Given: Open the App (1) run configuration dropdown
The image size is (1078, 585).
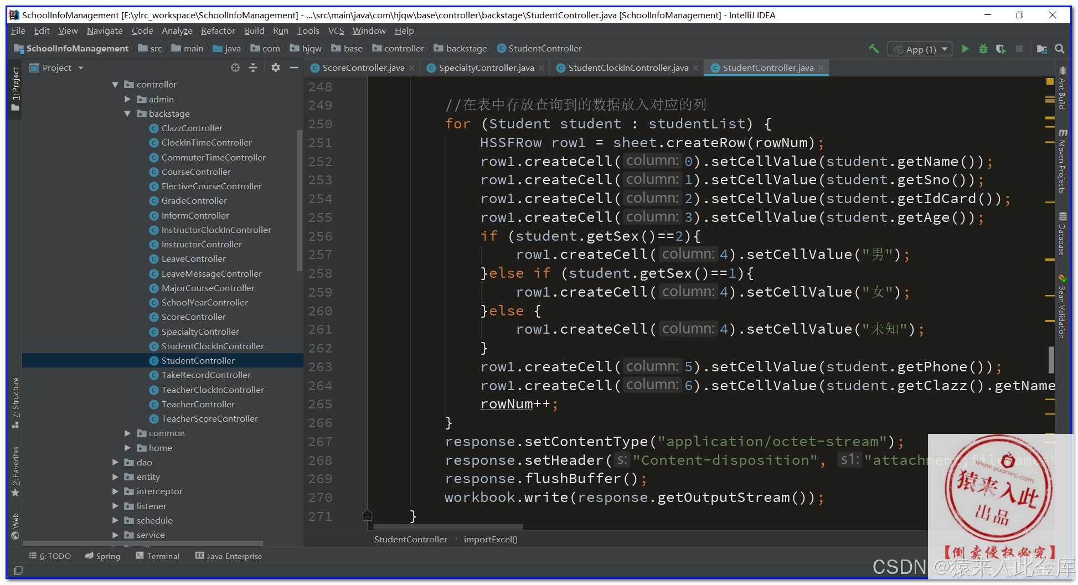Looking at the screenshot, I should click(920, 49).
